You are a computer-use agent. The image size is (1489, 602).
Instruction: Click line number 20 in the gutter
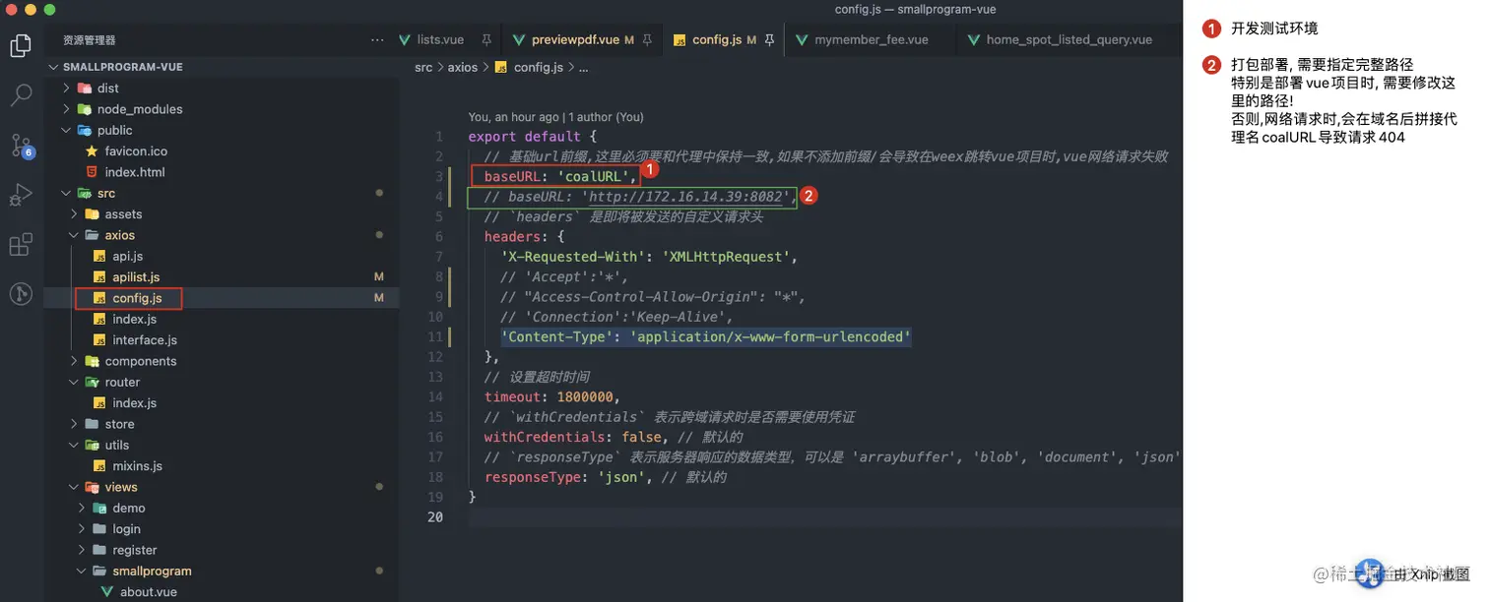pos(435,517)
